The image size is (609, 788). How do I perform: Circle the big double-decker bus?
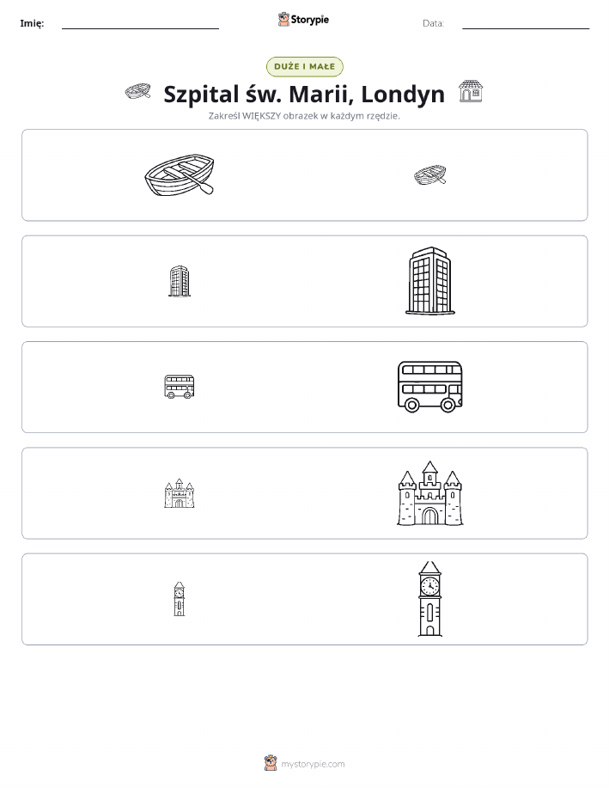click(430, 387)
